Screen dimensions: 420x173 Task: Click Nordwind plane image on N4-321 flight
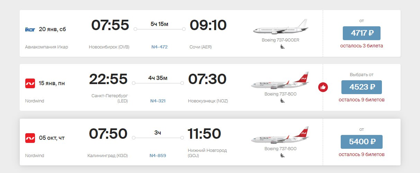tap(280, 81)
